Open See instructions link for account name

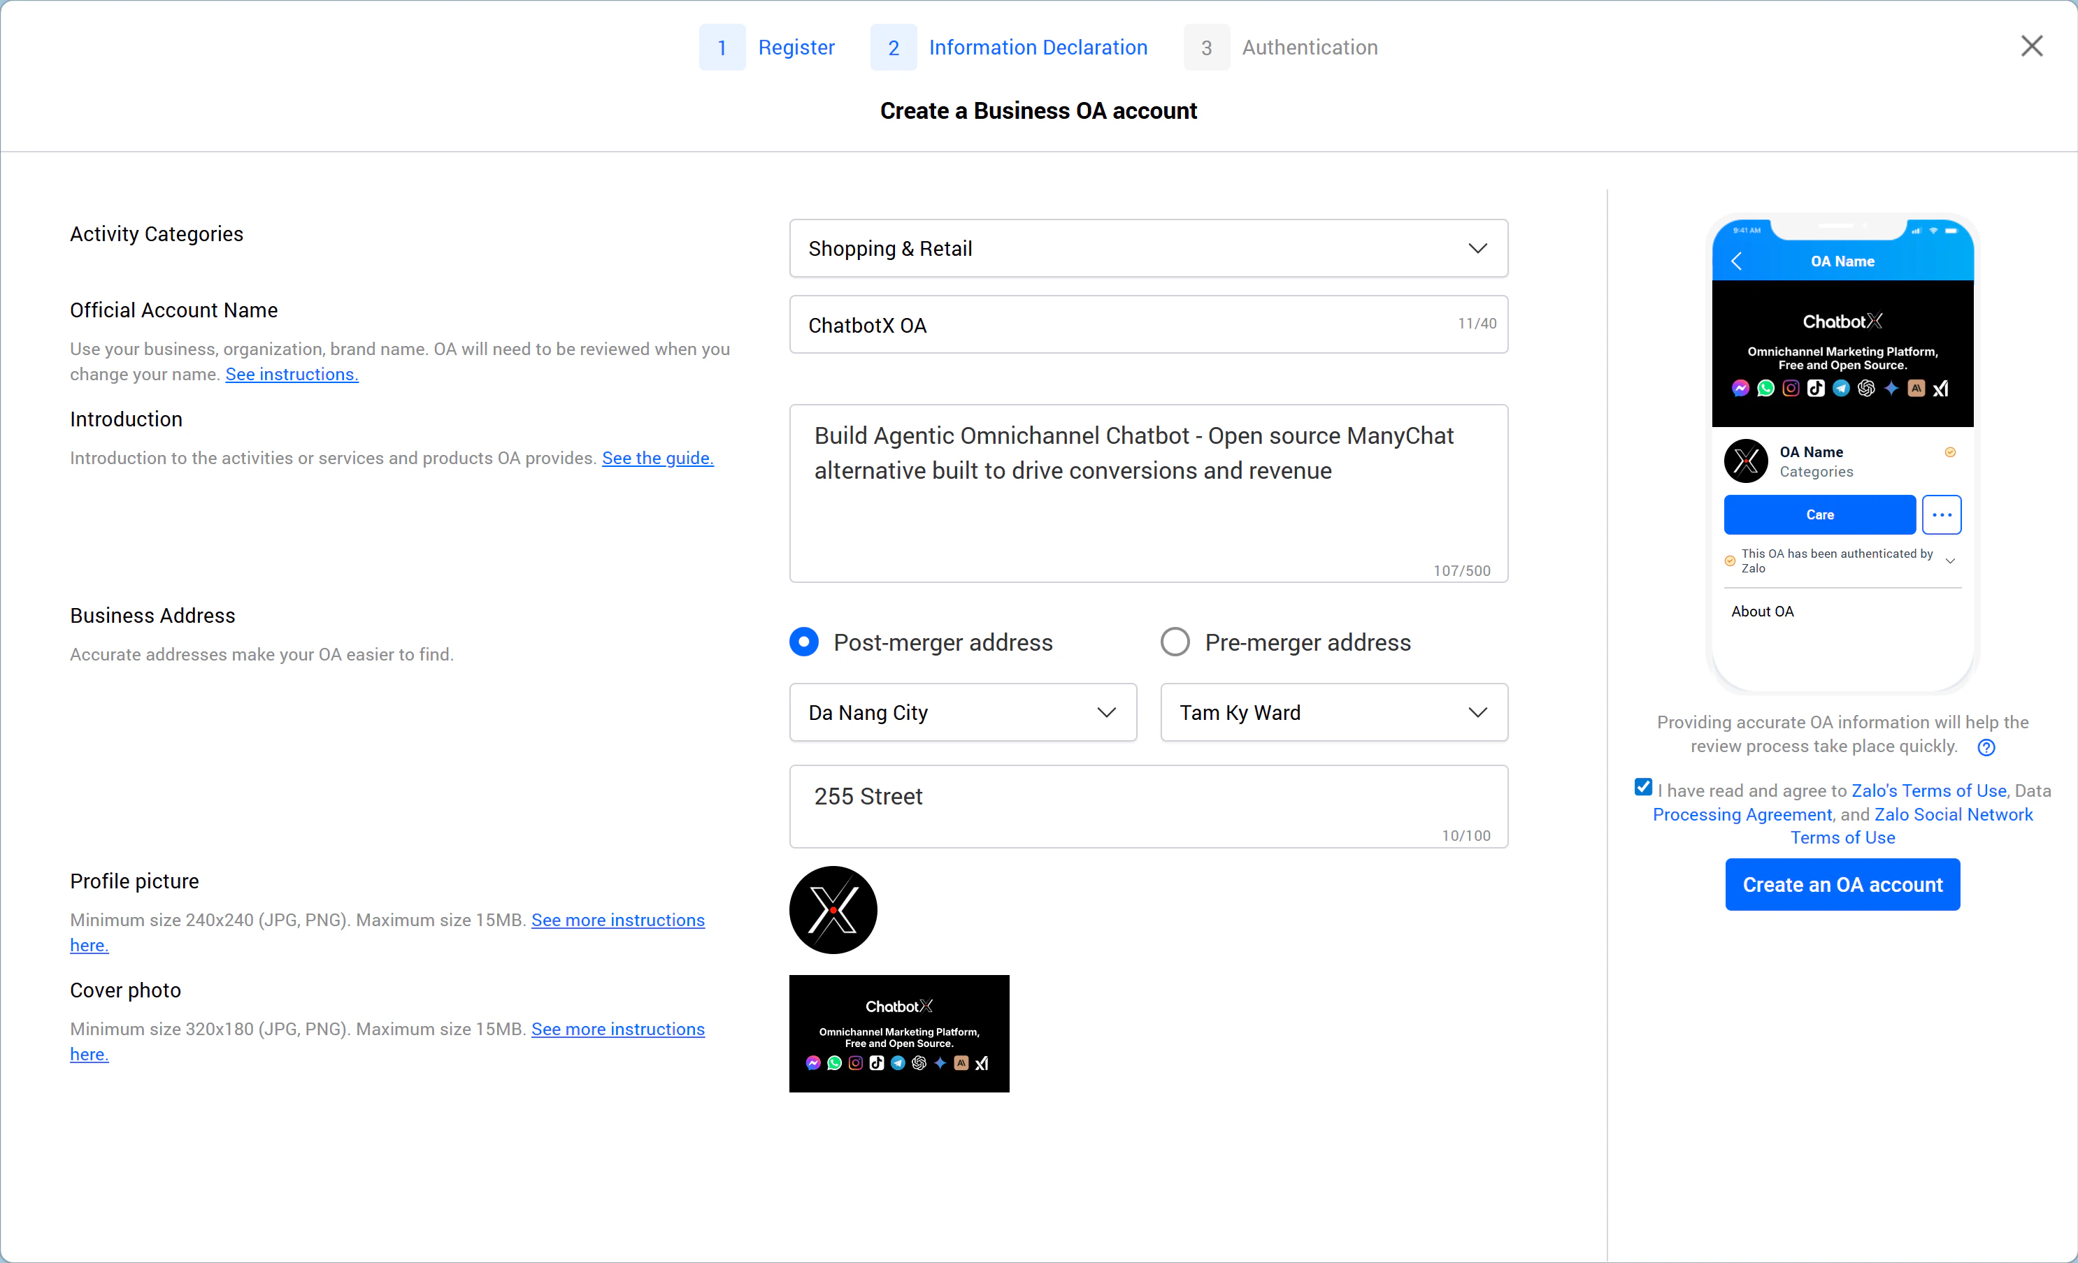tap(292, 373)
